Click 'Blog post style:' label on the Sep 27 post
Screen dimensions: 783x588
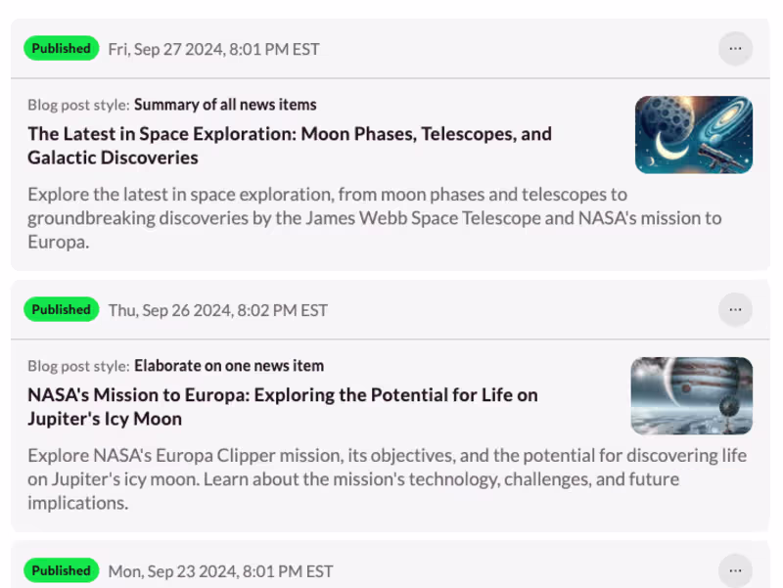coord(78,105)
